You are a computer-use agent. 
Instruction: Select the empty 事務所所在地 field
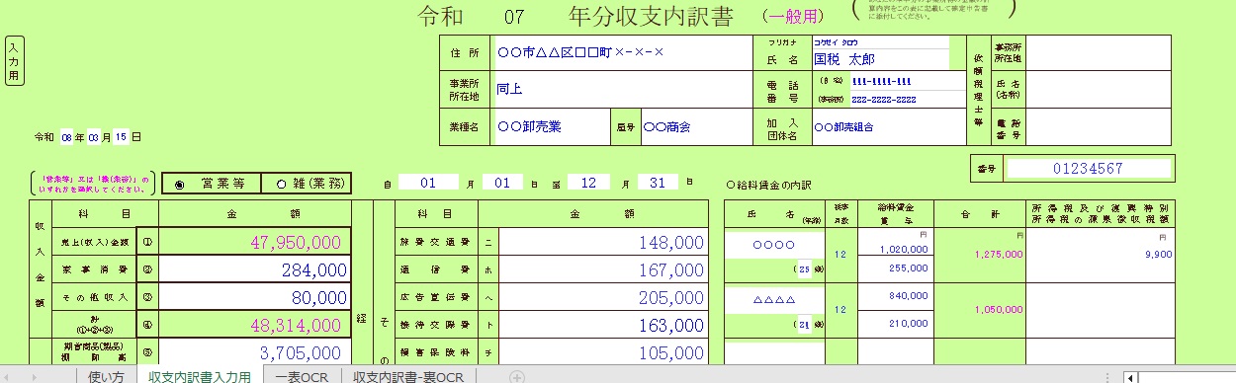(1098, 52)
